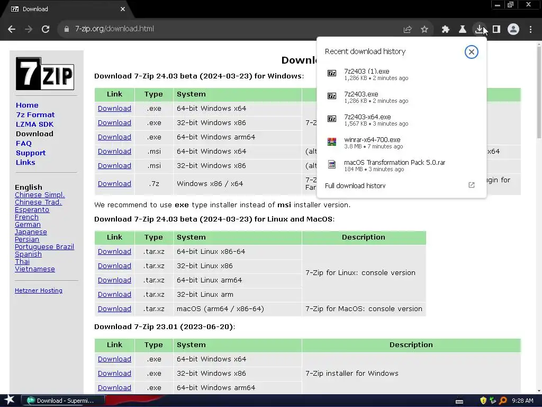Download .msi for 64-bit Windows x64
The width and height of the screenshot is (542, 407).
click(x=114, y=151)
